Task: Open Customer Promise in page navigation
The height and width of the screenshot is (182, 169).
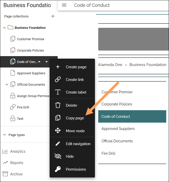Action: tap(117, 92)
